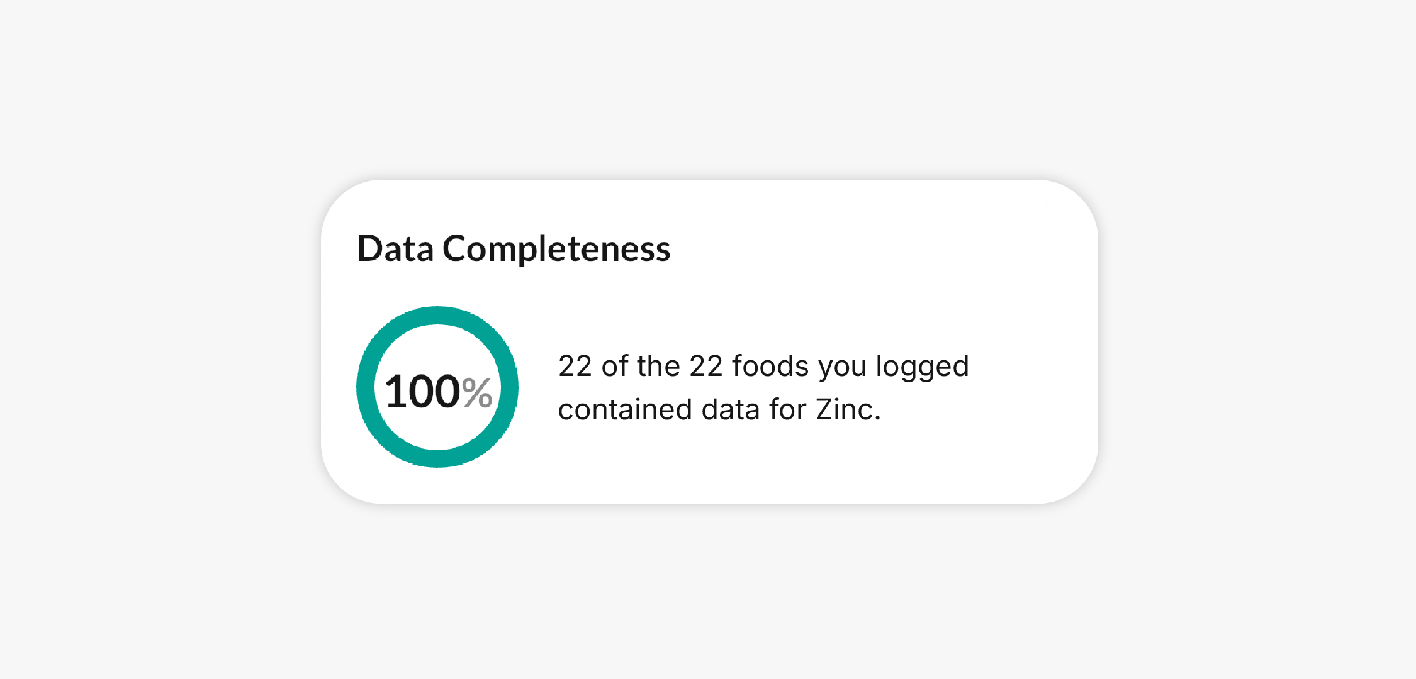Click the bold 100 number
The width and height of the screenshot is (1416, 679).
tap(422, 392)
